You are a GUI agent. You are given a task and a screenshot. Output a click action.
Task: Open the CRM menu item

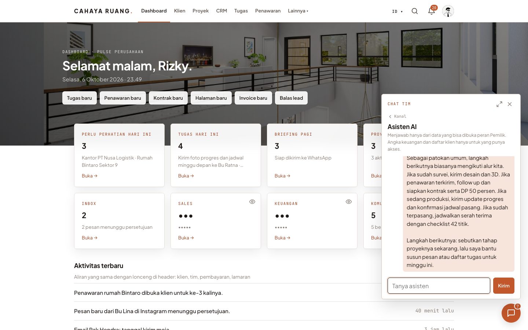coord(221,11)
